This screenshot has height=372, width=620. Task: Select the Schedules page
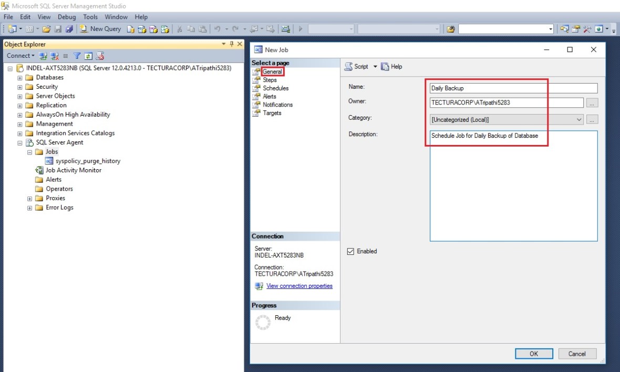[x=275, y=88]
